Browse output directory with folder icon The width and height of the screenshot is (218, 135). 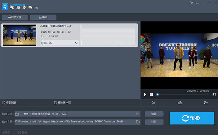coord(138,122)
